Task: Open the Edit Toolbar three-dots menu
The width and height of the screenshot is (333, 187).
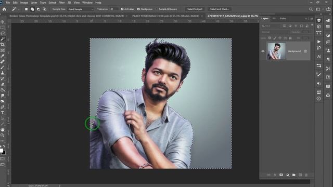Action: pyautogui.click(x=3, y=141)
